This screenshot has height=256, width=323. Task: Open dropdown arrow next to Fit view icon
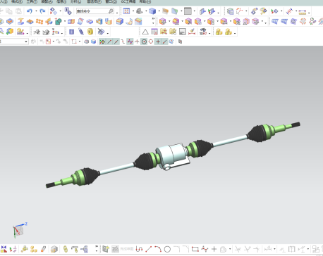point(133,11)
